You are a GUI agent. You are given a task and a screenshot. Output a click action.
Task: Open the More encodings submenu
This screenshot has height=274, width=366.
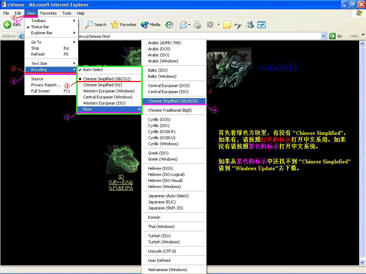click(109, 109)
